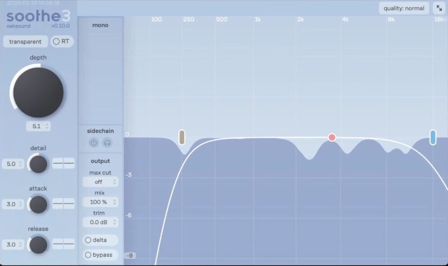The image size is (448, 266).
Task: Click the detail knob
Action: point(38,164)
